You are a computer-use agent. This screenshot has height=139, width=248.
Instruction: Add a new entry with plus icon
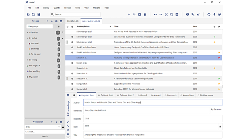coord(129,14)
